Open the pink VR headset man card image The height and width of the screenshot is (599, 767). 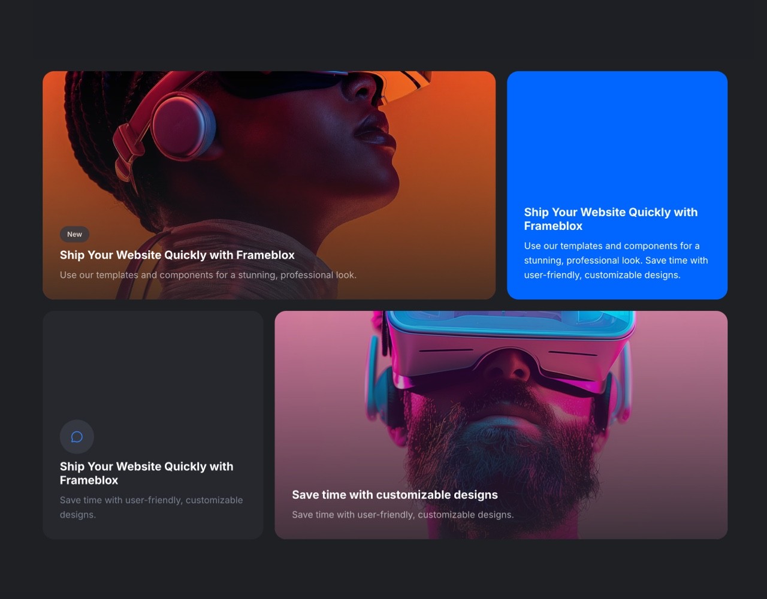501,425
